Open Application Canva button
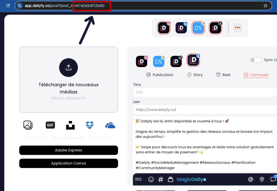277x191 pixels. click(x=68, y=163)
